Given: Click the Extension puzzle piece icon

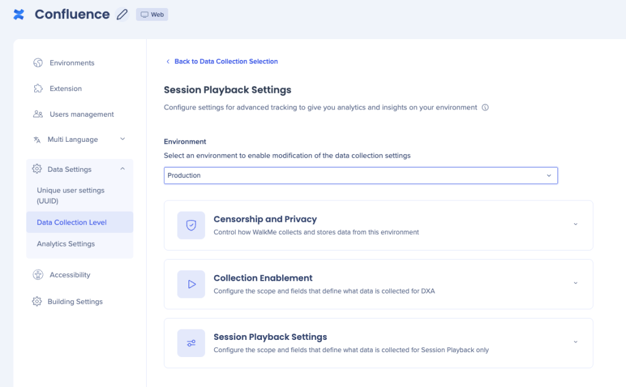Looking at the screenshot, I should click(38, 89).
